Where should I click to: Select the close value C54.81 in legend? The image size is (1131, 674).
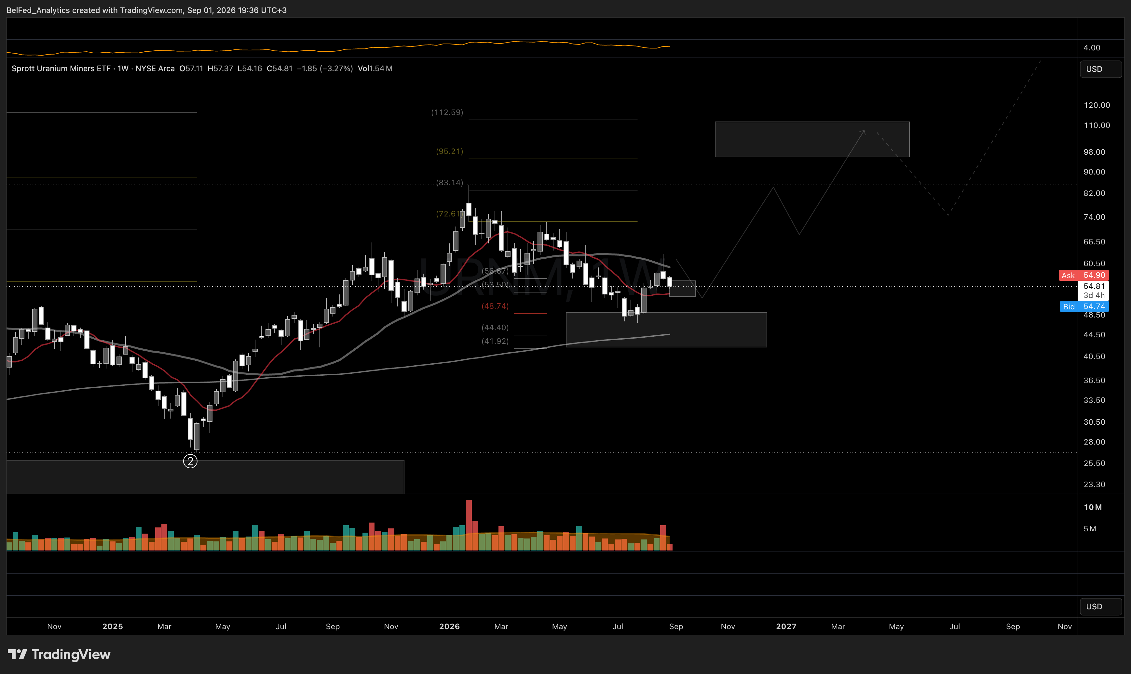tap(279, 69)
